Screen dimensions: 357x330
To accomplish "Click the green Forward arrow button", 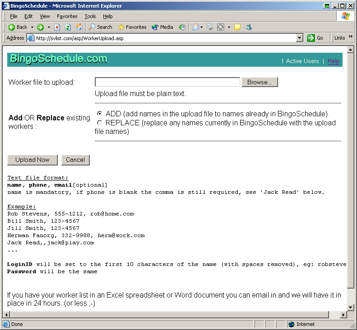I will tap(40, 27).
